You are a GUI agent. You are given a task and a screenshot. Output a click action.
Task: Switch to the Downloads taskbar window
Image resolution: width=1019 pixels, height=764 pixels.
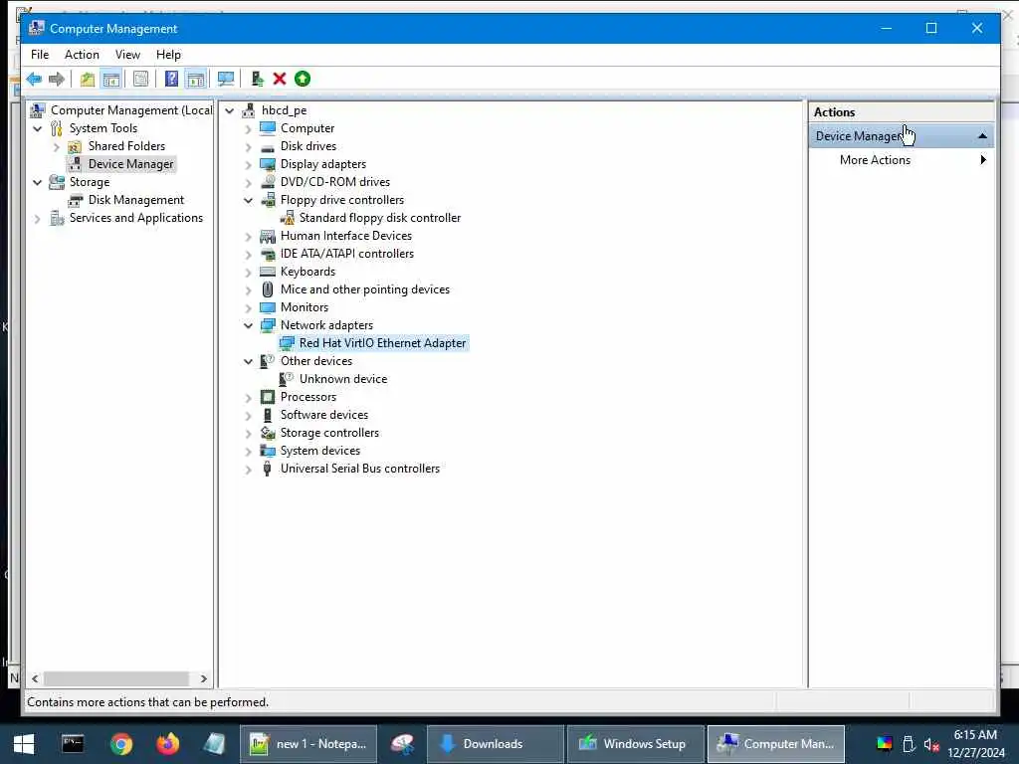(496, 744)
